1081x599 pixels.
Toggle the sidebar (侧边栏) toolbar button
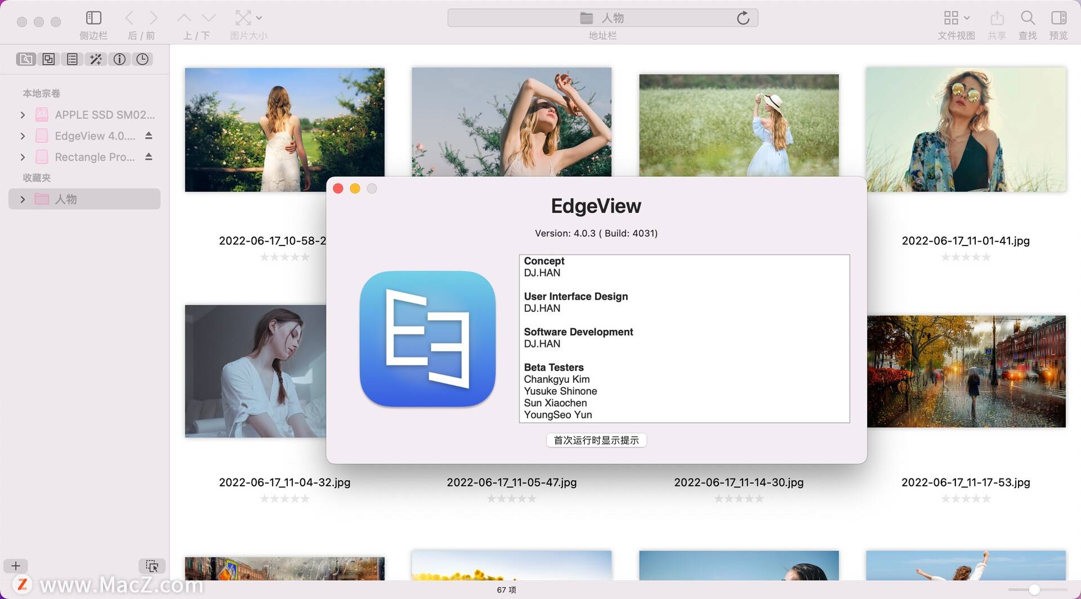tap(93, 18)
